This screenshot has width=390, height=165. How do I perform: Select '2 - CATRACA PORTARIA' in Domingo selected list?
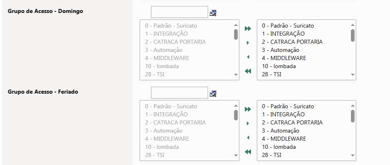(x=292, y=42)
